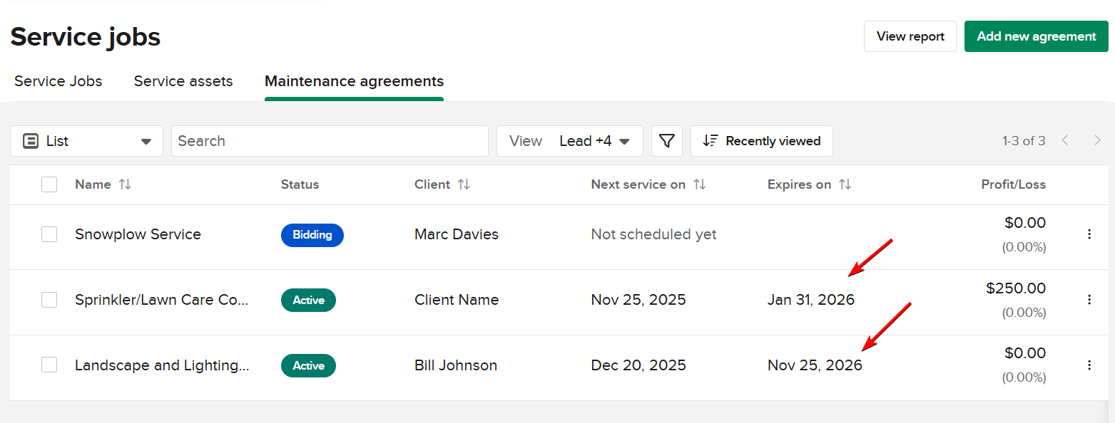Screen dimensions: 1115x423
Task: Open more options for Snowplow Service row
Action: [x=1089, y=234]
